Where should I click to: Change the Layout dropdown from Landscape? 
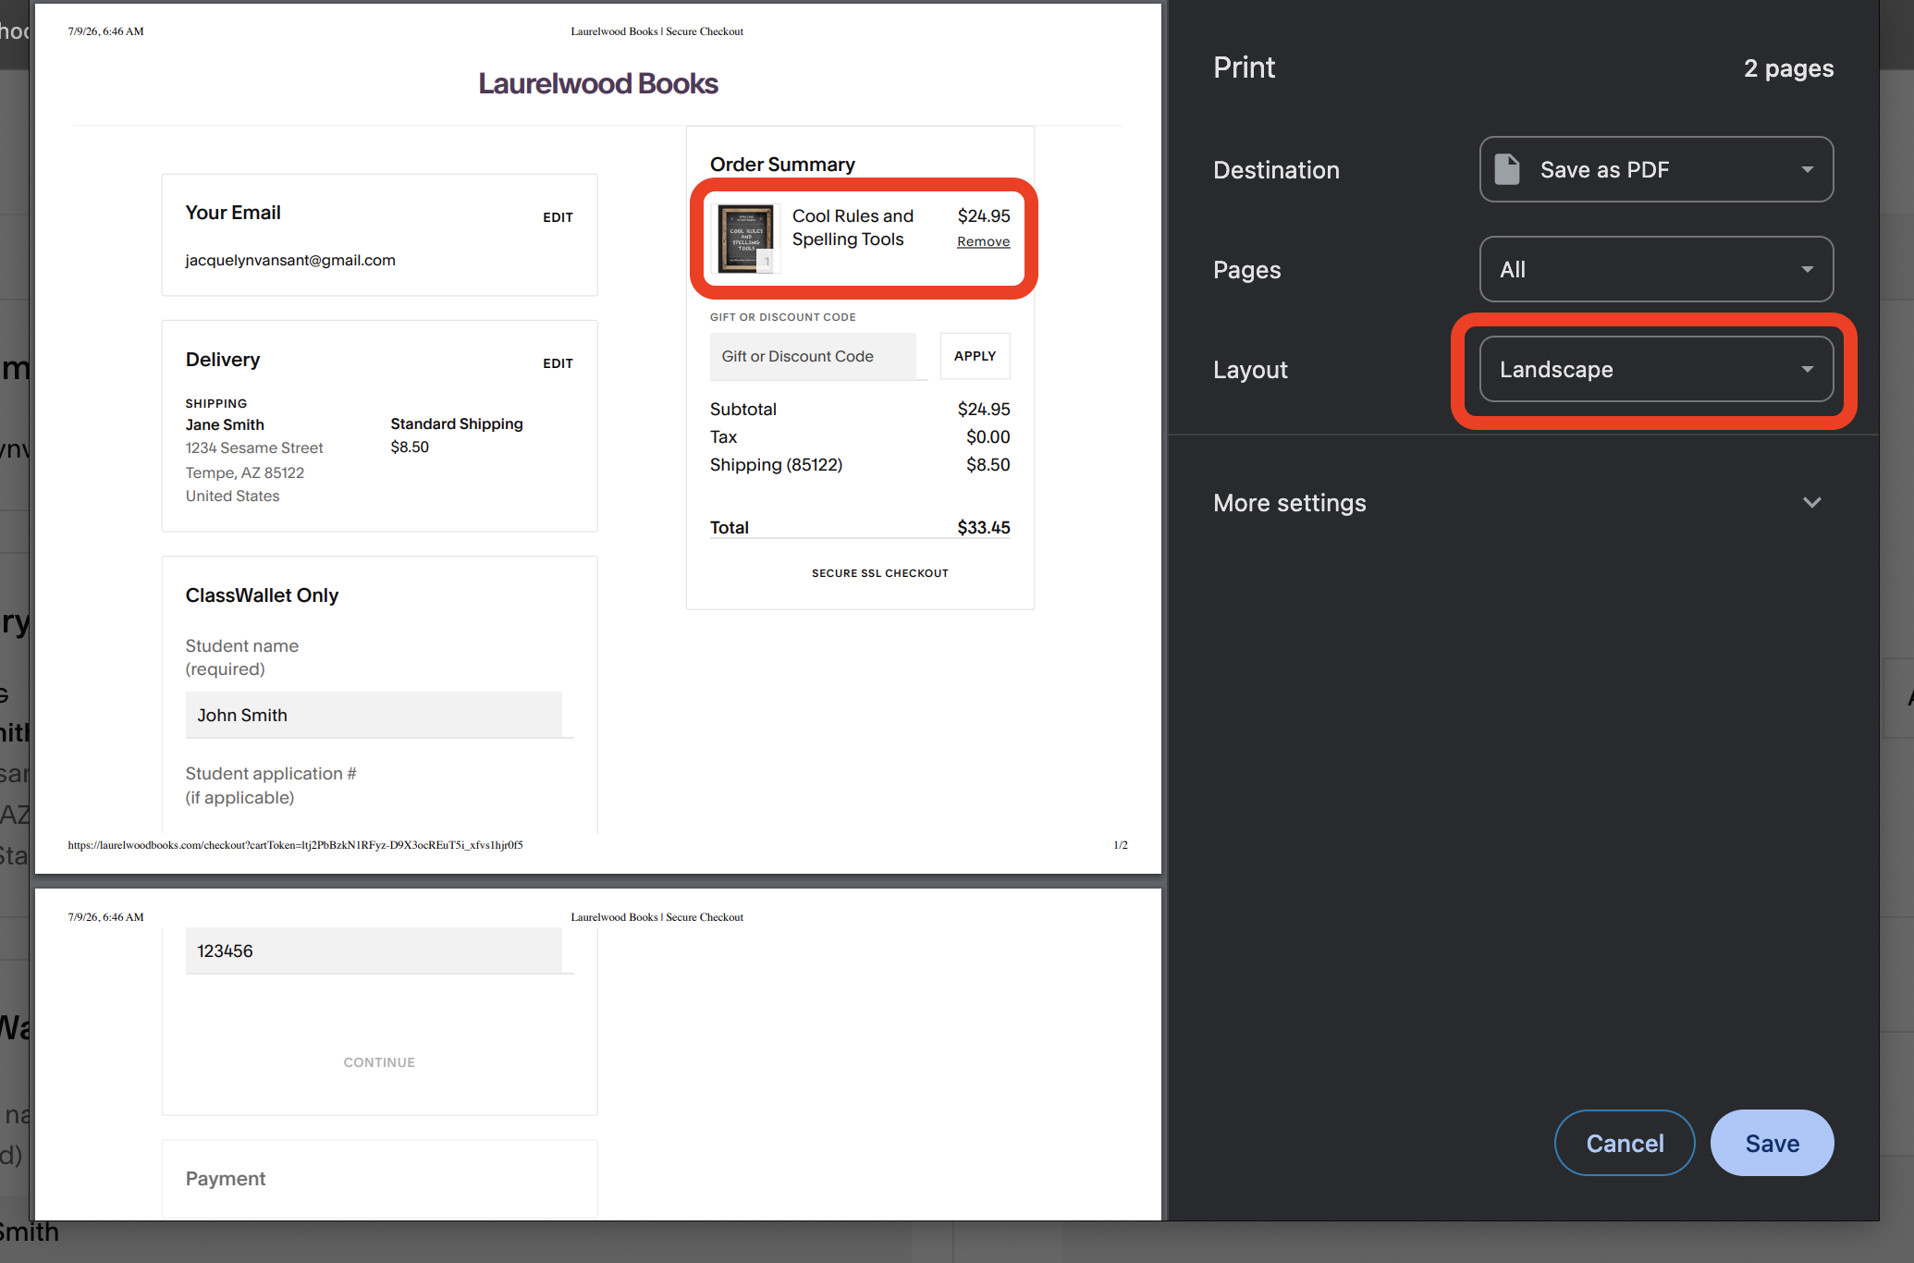click(x=1656, y=369)
